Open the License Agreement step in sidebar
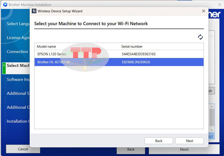 click(18, 38)
